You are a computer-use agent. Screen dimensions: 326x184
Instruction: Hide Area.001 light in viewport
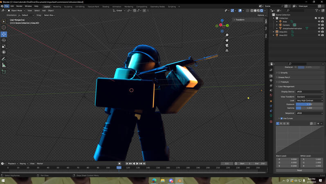[x=319, y=32]
